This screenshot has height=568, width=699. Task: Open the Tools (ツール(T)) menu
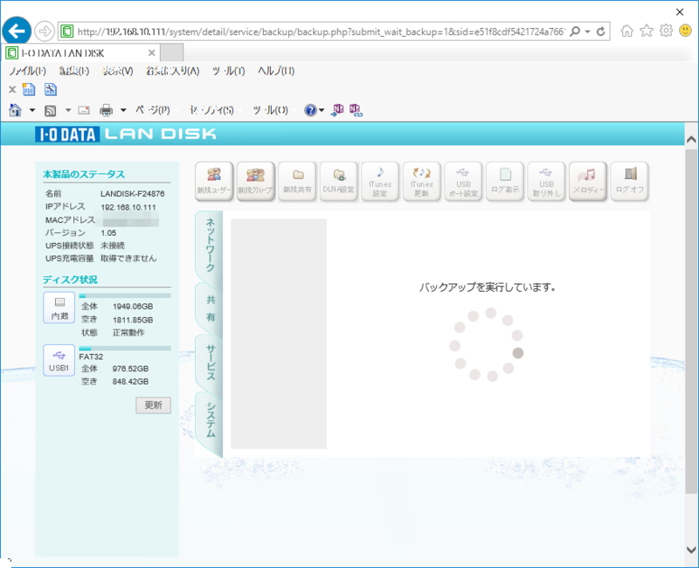(229, 71)
